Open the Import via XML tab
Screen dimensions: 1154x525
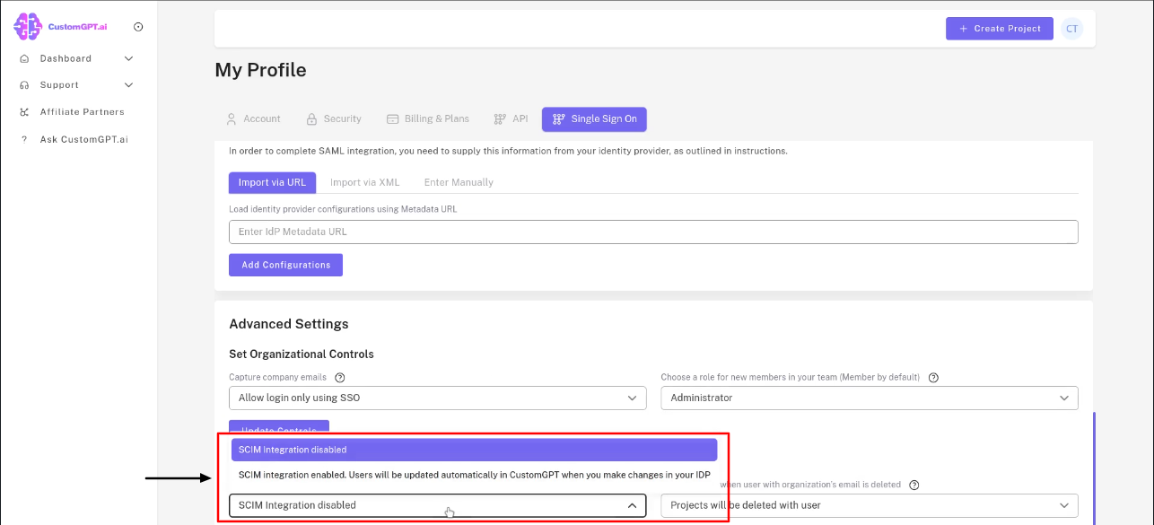(365, 182)
